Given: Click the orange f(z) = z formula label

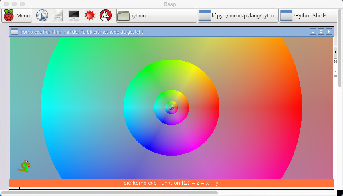Looking at the screenshot, I should click(x=171, y=183).
